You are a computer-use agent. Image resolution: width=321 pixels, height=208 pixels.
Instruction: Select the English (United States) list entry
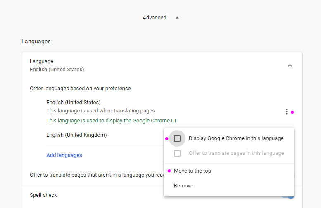(x=74, y=103)
